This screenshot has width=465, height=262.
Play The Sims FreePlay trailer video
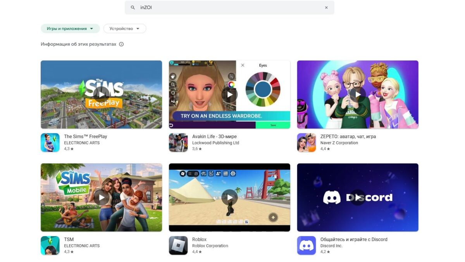(x=102, y=94)
